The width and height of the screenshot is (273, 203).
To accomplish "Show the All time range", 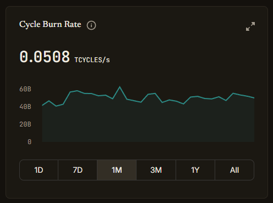I will point(234,170).
